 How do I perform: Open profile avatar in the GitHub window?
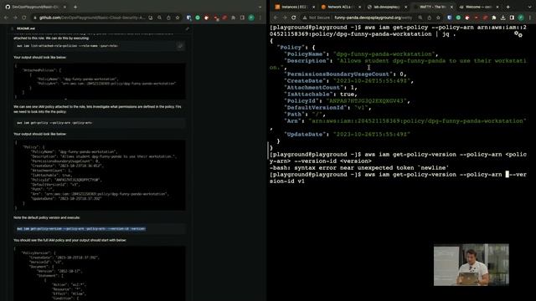click(x=251, y=18)
